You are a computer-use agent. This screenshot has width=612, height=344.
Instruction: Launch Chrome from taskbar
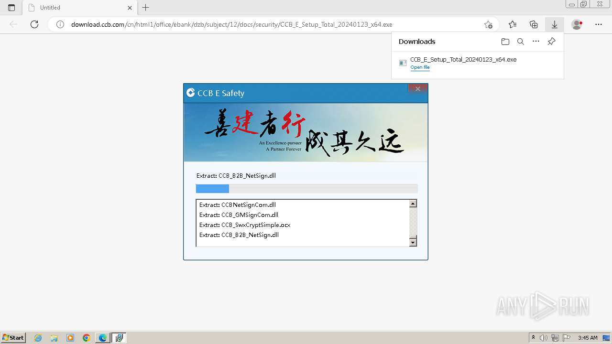pos(87,338)
